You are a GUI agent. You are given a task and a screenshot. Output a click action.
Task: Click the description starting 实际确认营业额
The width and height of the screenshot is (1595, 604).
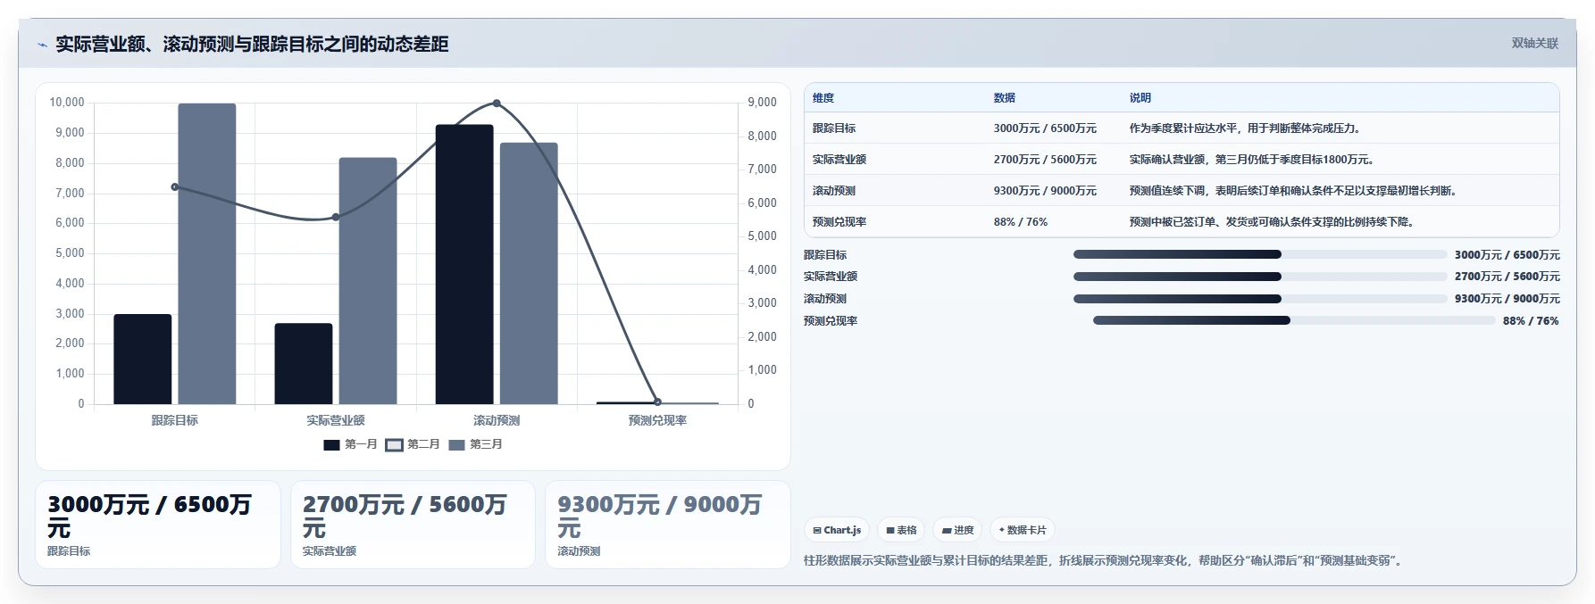1253,160
